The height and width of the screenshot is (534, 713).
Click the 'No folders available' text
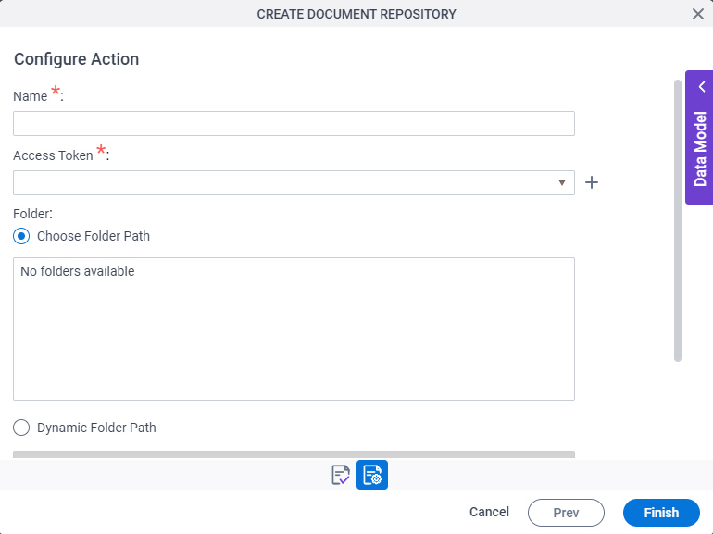pos(78,271)
